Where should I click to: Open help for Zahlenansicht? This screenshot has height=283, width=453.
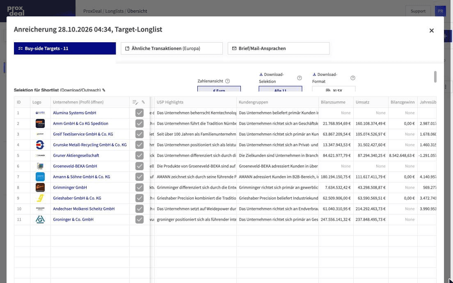coord(227,81)
